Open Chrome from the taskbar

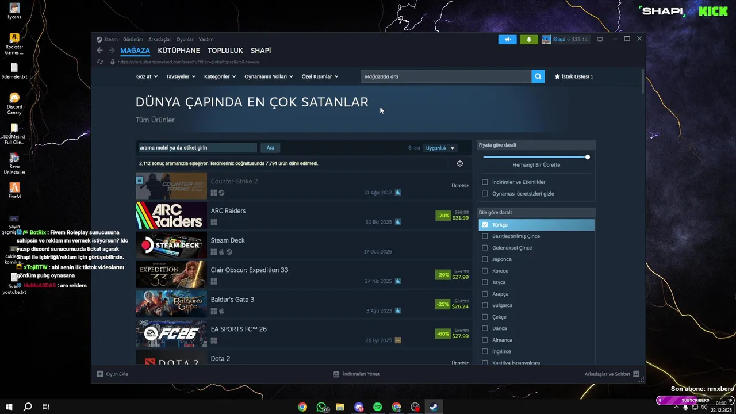[x=302, y=407]
